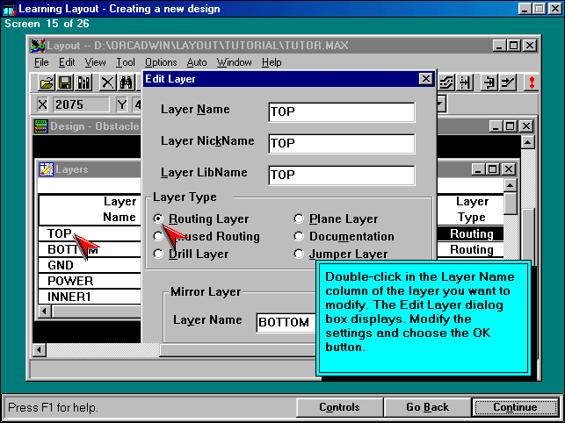Open the Options menu
The image size is (565, 423).
pos(161,62)
